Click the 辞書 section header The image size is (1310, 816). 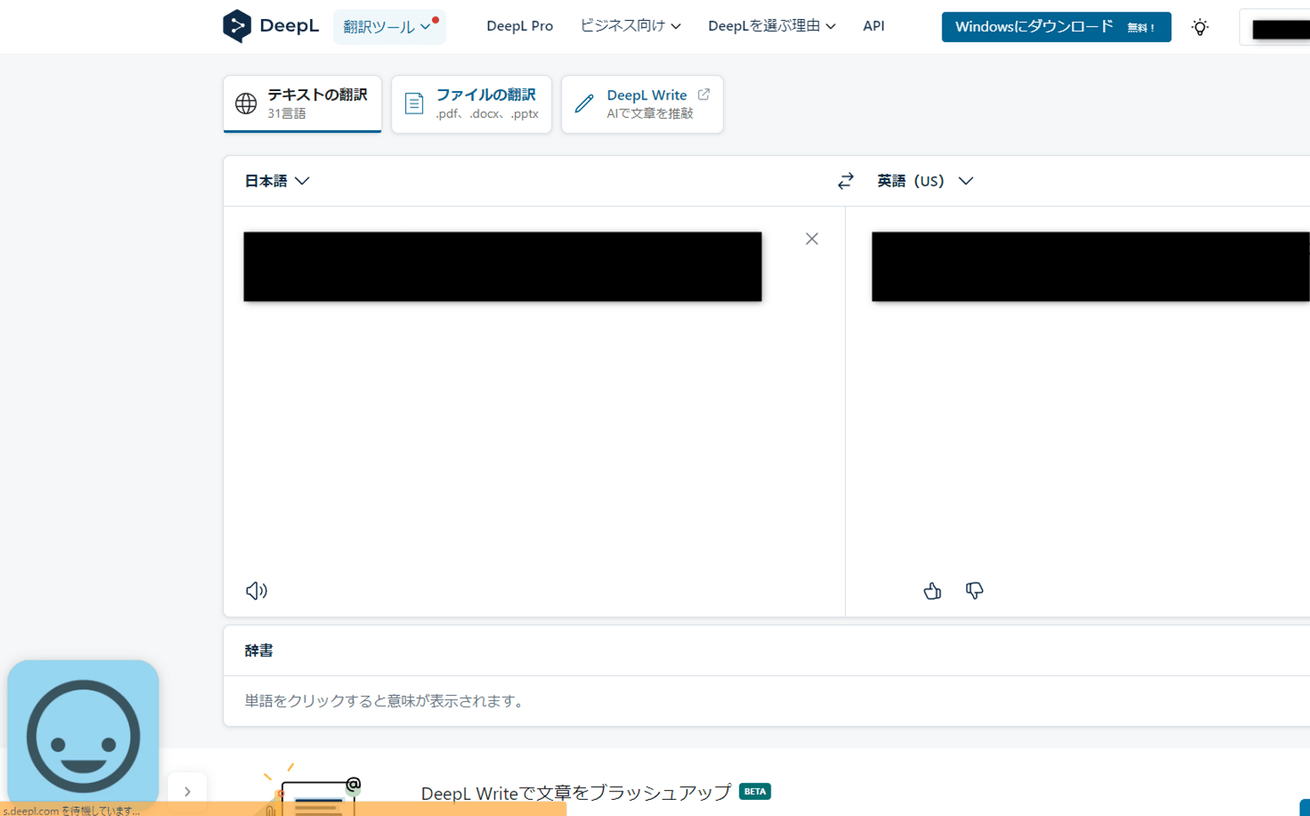[x=259, y=651]
